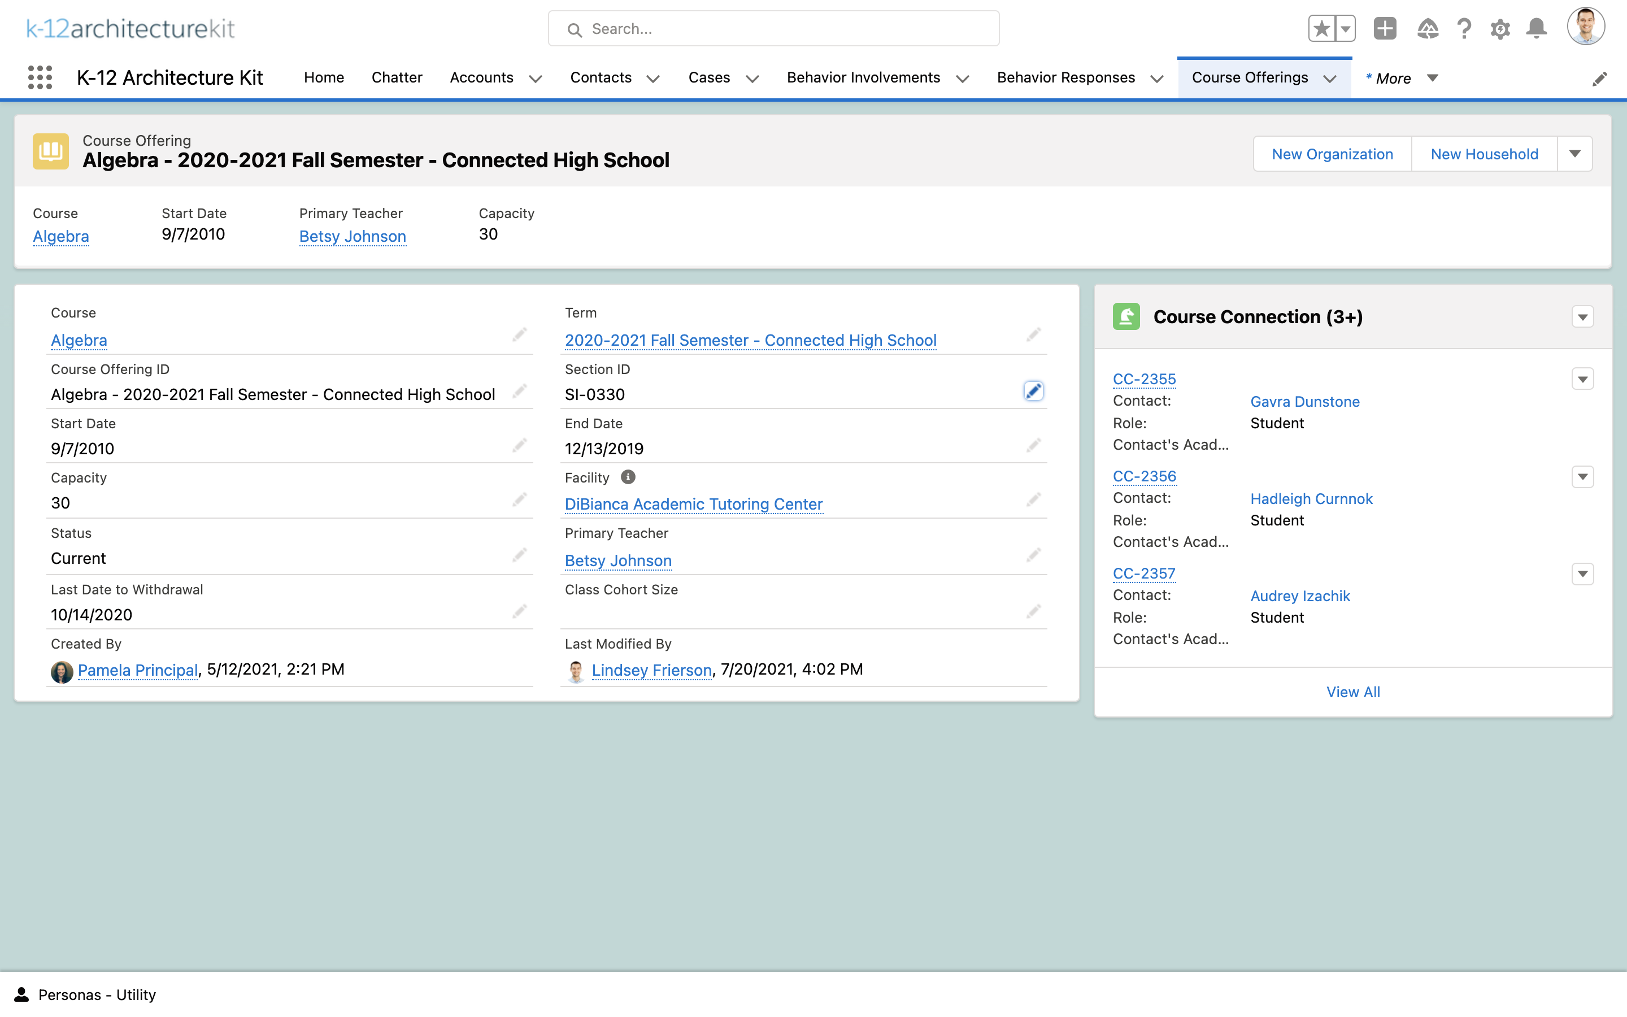Open the Help question mark icon

click(1464, 29)
